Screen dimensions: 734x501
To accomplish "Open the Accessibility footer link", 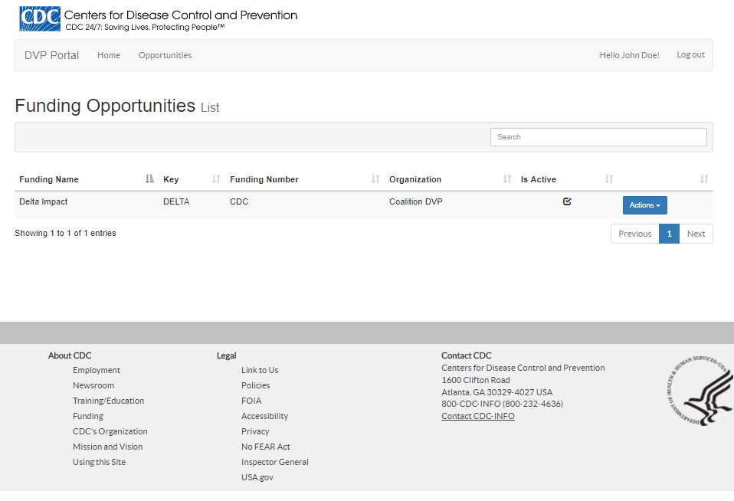I will point(264,416).
